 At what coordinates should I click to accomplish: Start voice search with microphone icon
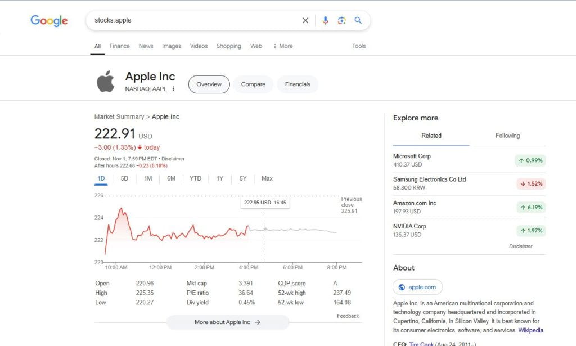pyautogui.click(x=325, y=21)
